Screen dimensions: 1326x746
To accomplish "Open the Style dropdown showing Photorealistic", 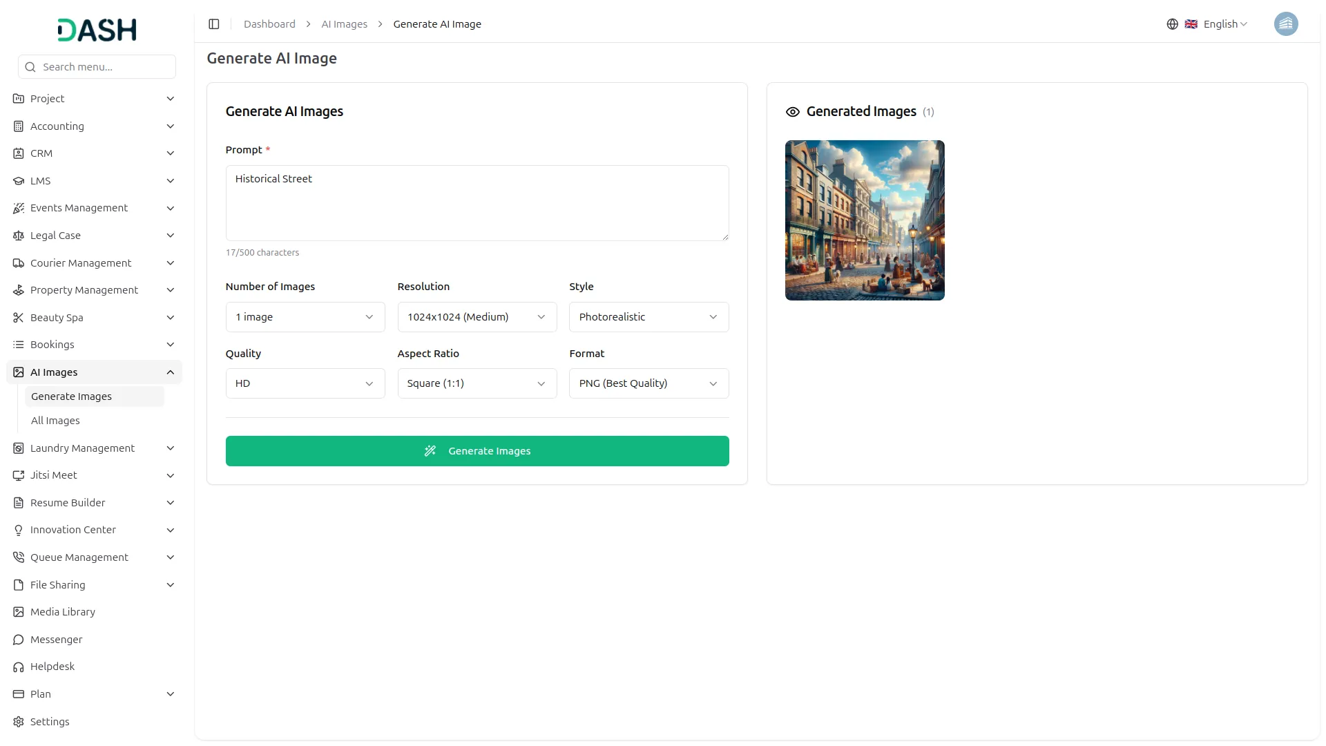I will click(x=648, y=316).
